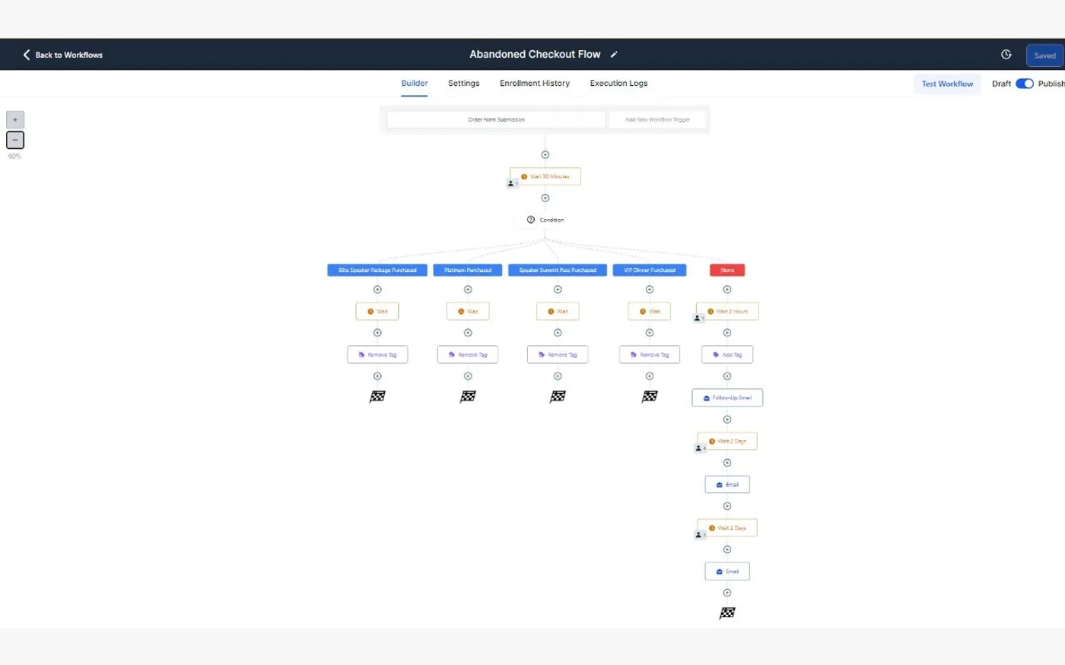This screenshot has height=665, width=1065.
Task: Open the Wait 30 Minutes step
Action: coord(545,176)
